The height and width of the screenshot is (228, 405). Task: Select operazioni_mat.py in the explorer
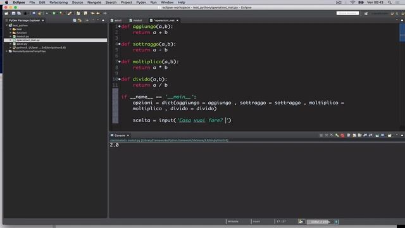(x=56, y=41)
